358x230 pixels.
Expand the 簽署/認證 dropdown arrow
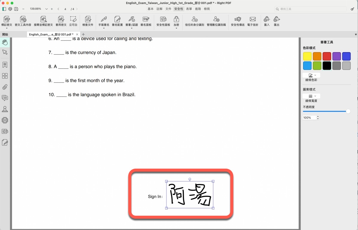(132, 28)
